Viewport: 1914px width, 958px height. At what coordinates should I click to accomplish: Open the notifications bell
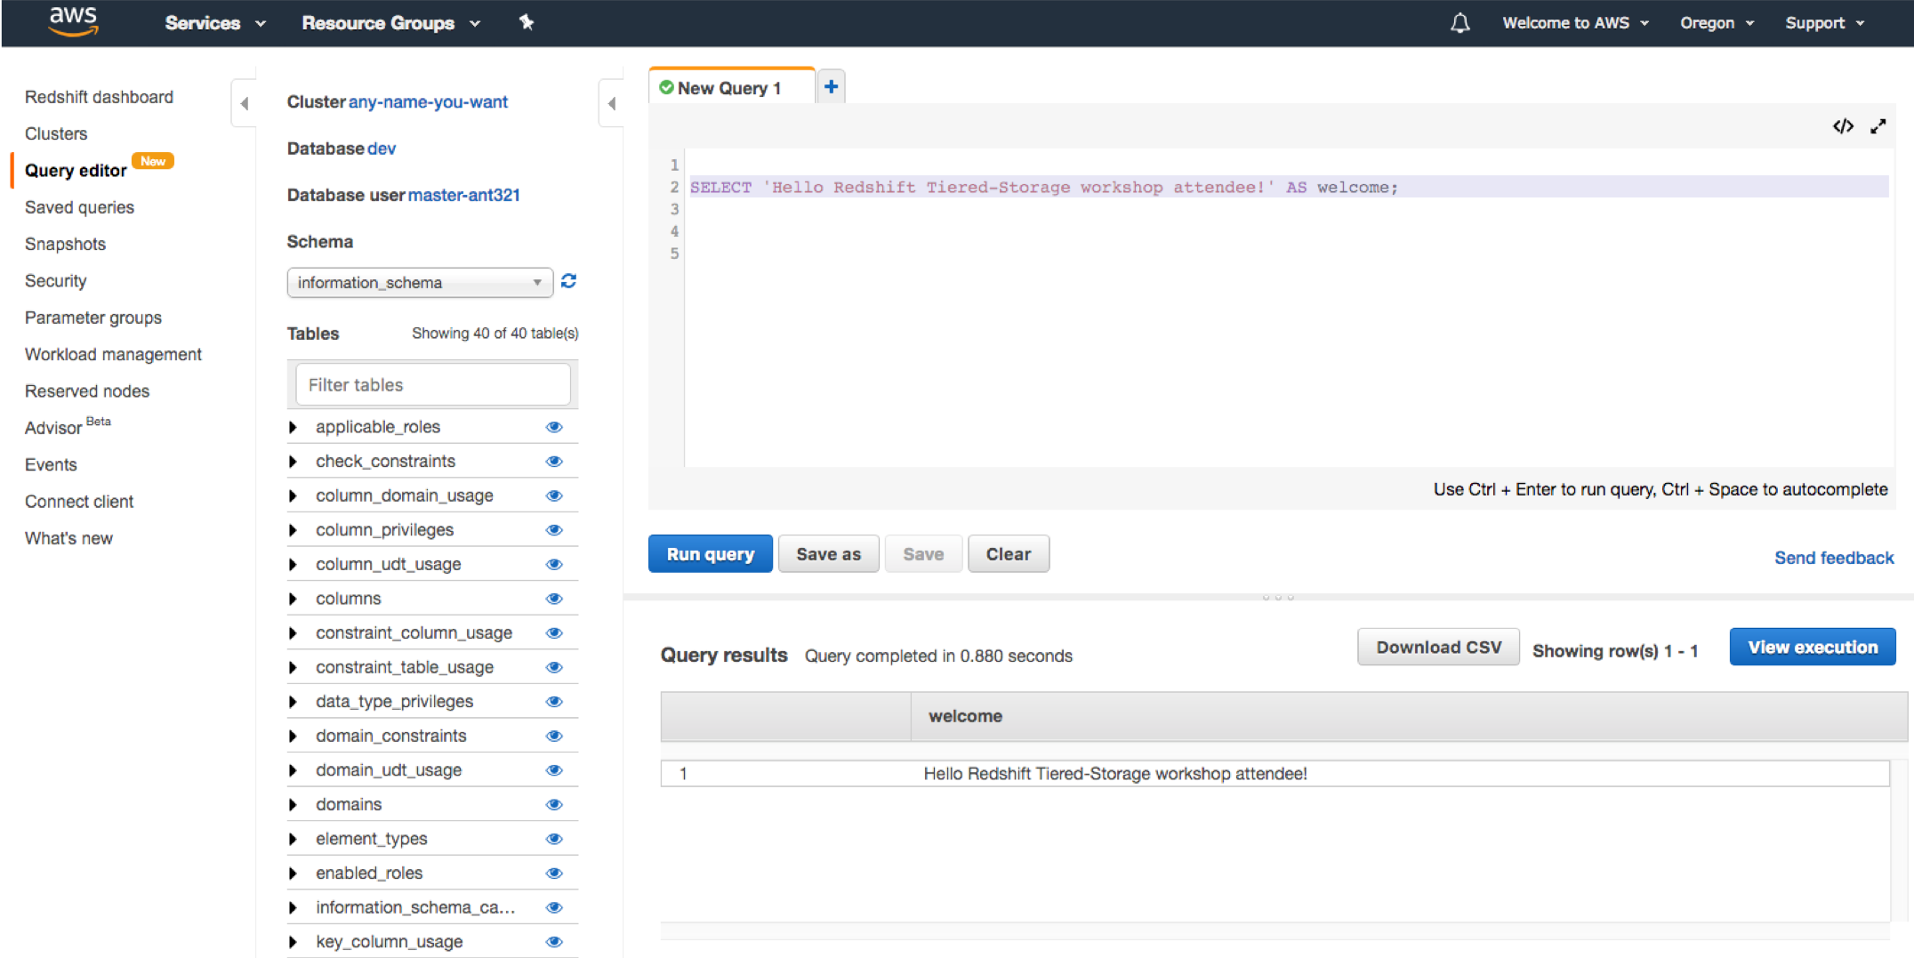(x=1460, y=23)
